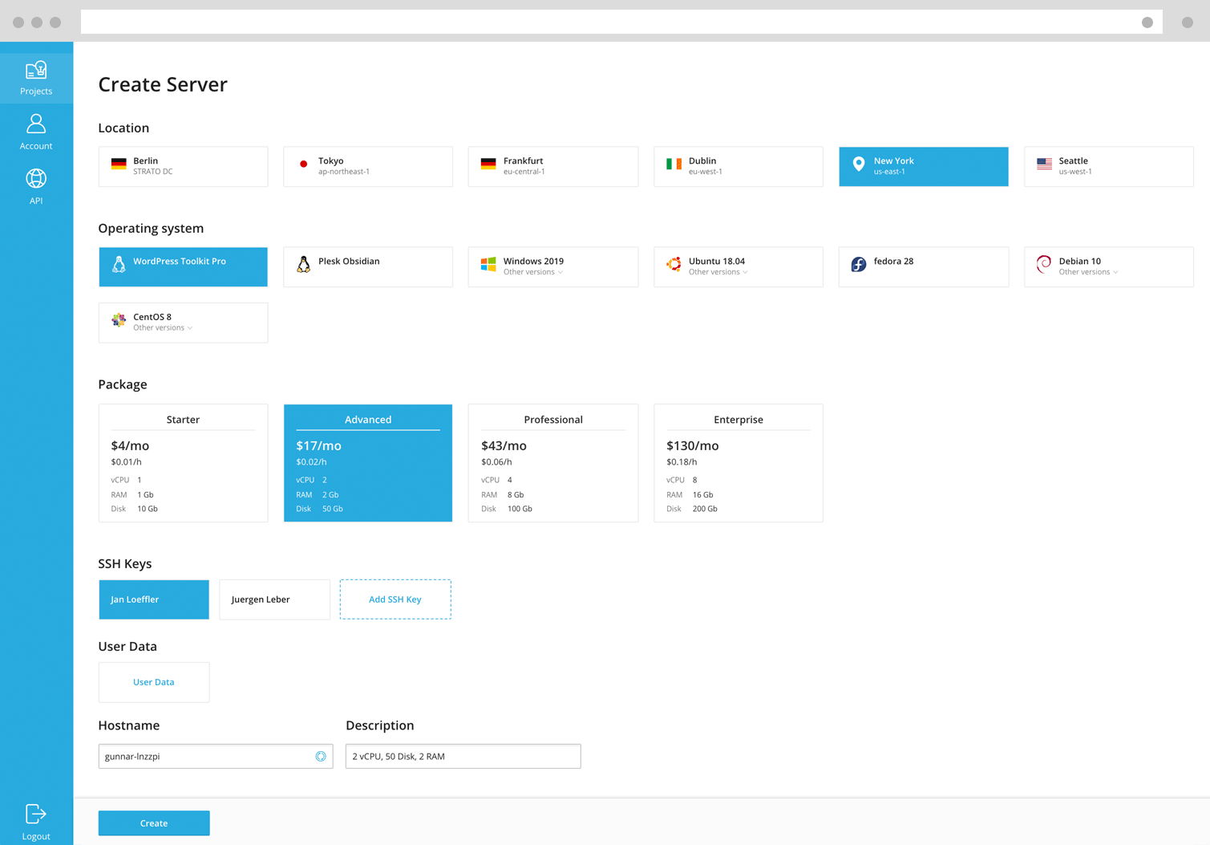Click the Plesk Obsidian penguin icon
1210x845 pixels.
tap(304, 265)
